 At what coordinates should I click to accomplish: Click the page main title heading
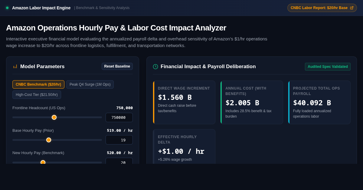pyautogui.click(x=116, y=28)
